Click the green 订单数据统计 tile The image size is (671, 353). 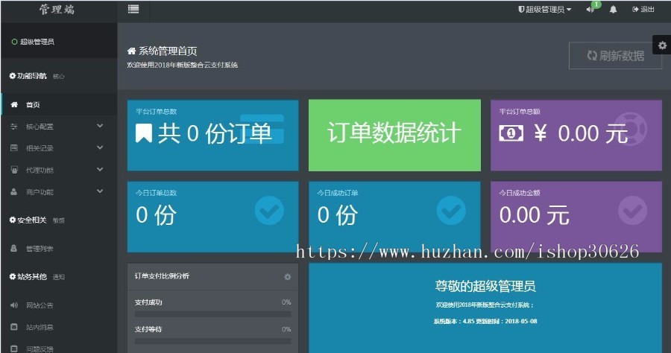point(394,136)
